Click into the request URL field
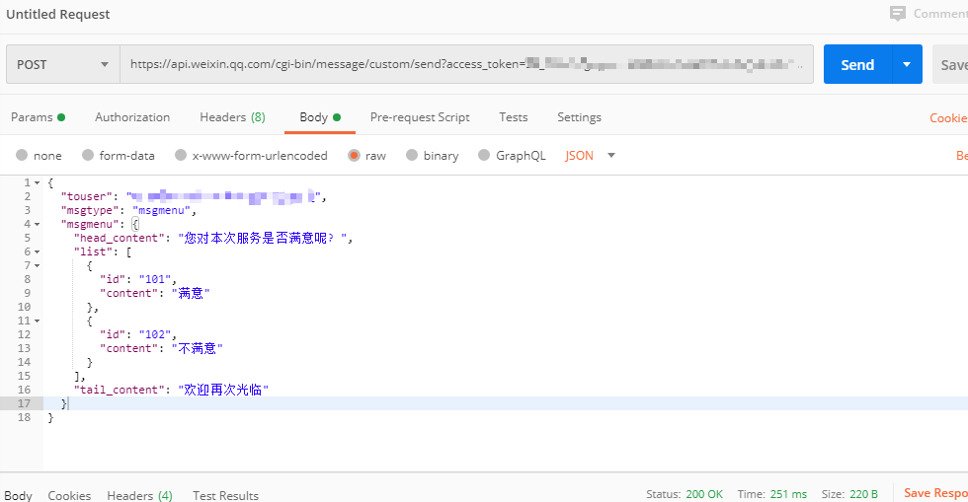This screenshot has width=968, height=502. (x=466, y=64)
